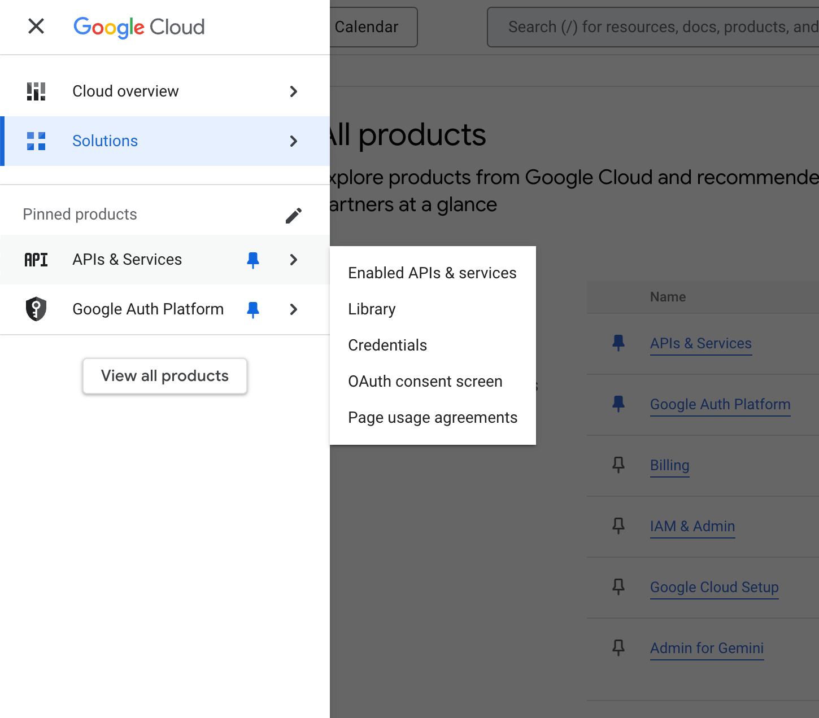Pin Google Cloud Setup in the products table

tap(618, 587)
